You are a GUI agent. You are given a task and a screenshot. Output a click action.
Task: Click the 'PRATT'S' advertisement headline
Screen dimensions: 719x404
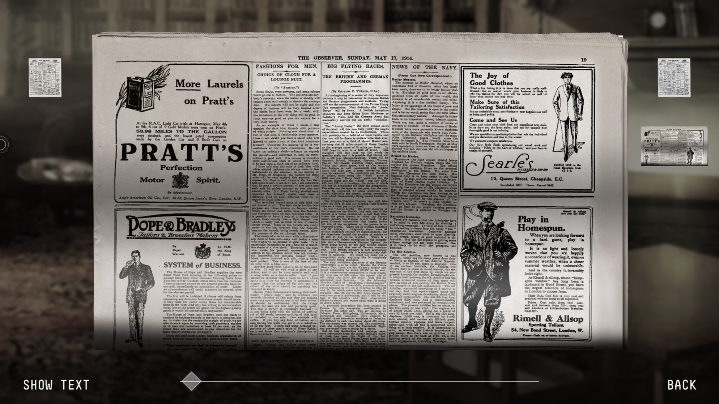click(x=182, y=153)
